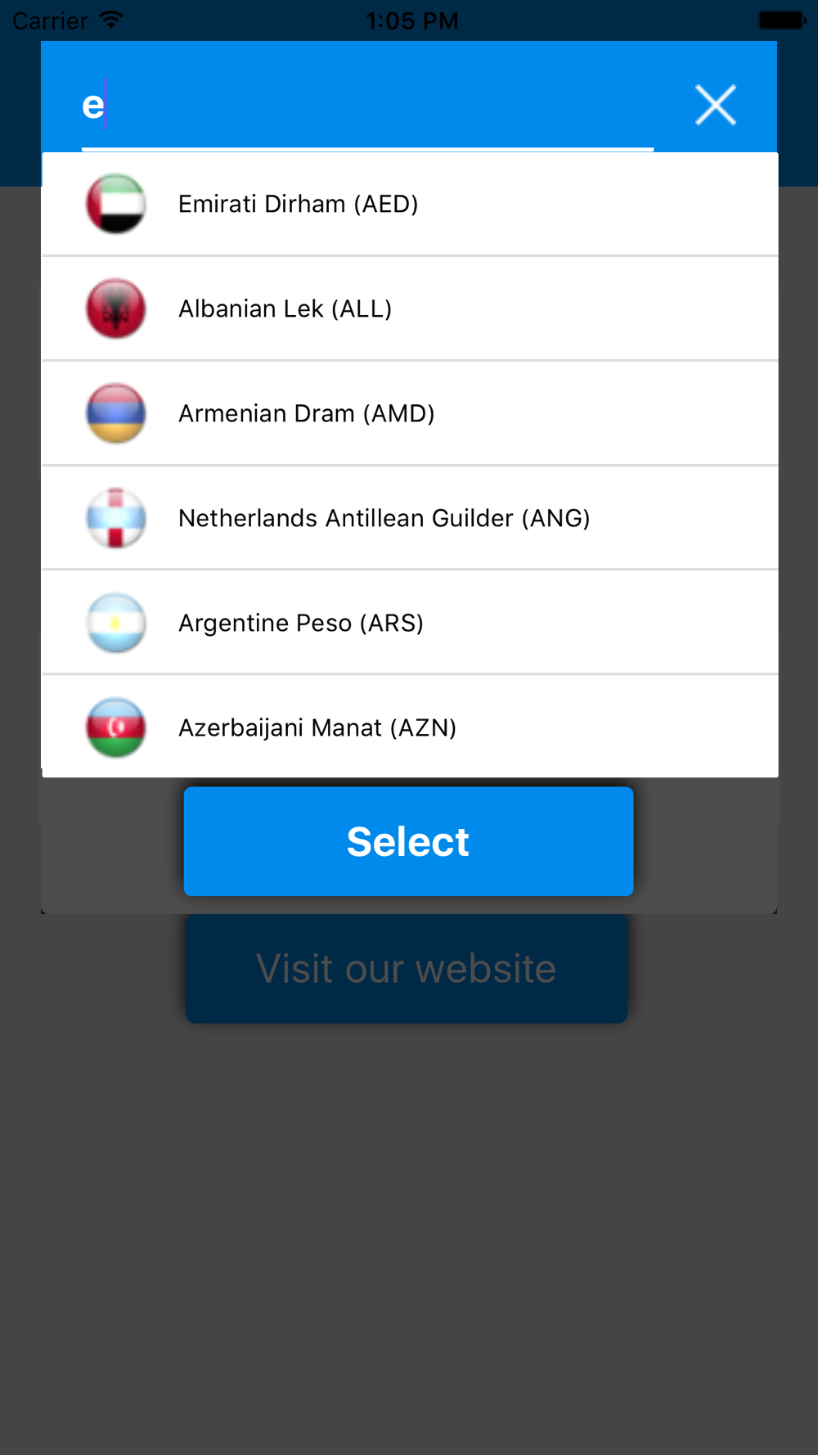This screenshot has width=818, height=1455.
Task: Open the Visit our website link
Action: pyautogui.click(x=407, y=969)
